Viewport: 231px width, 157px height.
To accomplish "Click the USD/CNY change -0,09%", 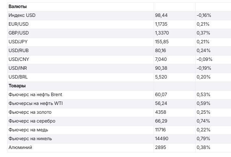I will coord(204,59).
